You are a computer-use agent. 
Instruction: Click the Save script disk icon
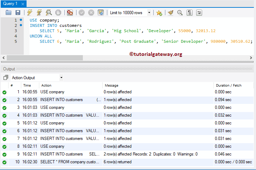(x=18, y=13)
